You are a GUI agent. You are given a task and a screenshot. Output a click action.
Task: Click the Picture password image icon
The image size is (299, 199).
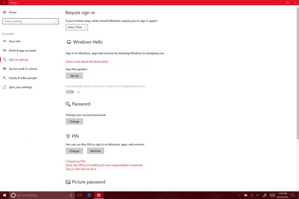point(68,182)
